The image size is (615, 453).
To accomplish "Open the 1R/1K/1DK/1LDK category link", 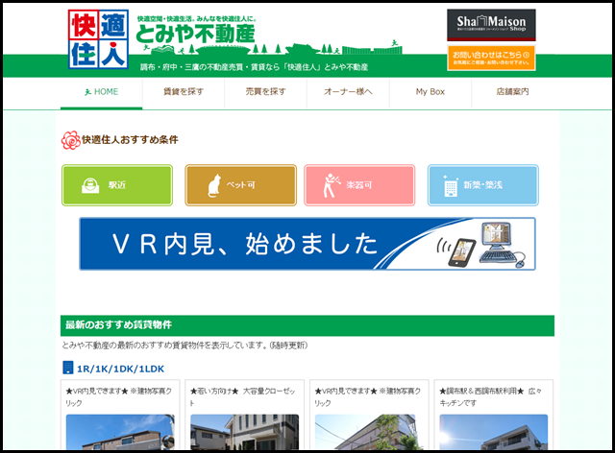I will tap(120, 369).
